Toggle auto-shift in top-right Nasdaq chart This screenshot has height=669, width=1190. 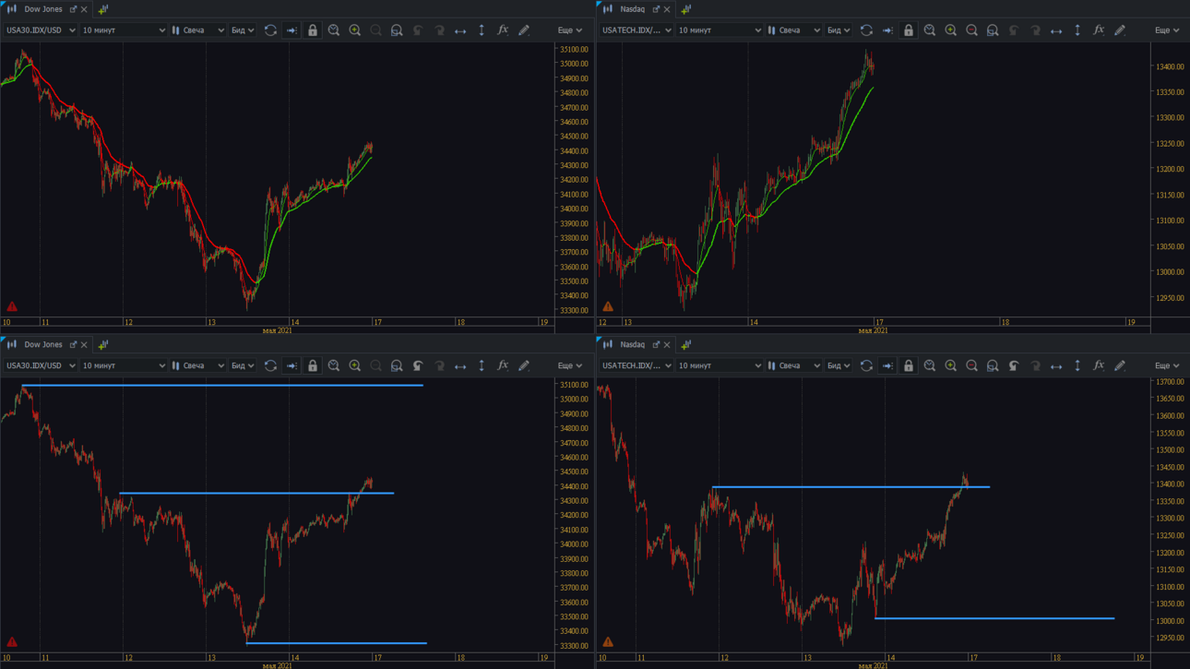pyautogui.click(x=887, y=30)
